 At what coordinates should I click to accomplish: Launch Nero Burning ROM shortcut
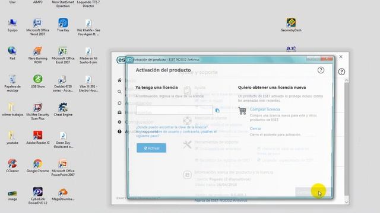point(37,55)
